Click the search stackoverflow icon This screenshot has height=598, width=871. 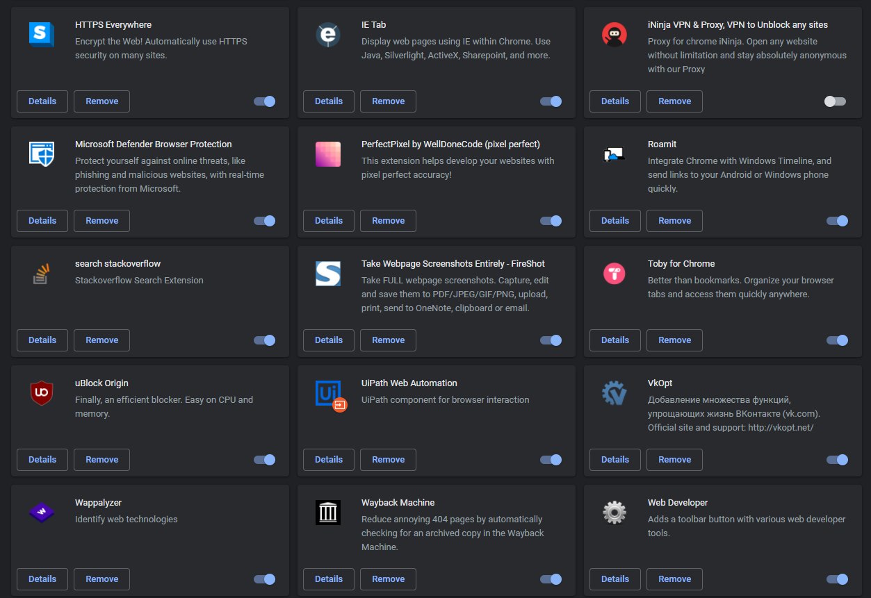click(x=42, y=274)
